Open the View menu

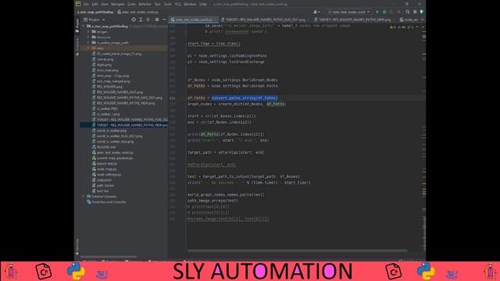pyautogui.click(x=105, y=4)
